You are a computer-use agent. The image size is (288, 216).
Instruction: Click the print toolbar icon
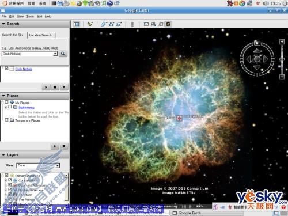coord(153,24)
